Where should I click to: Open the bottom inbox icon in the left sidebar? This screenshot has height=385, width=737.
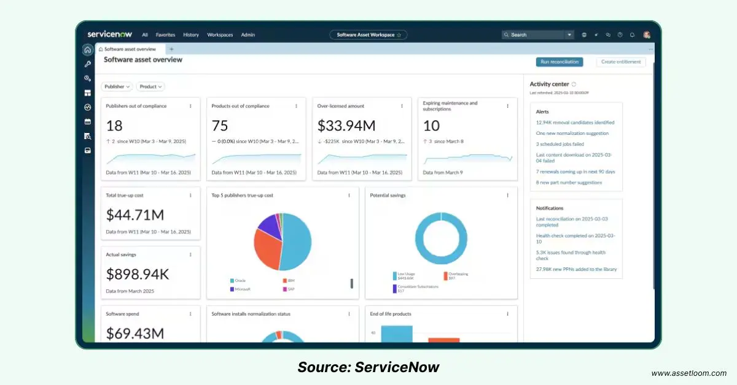[x=88, y=150]
